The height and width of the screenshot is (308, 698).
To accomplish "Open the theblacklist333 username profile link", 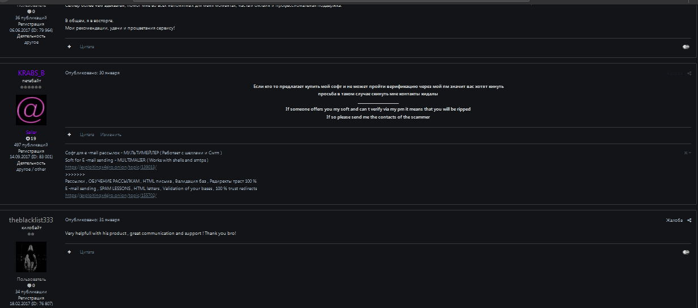I will click(31, 220).
